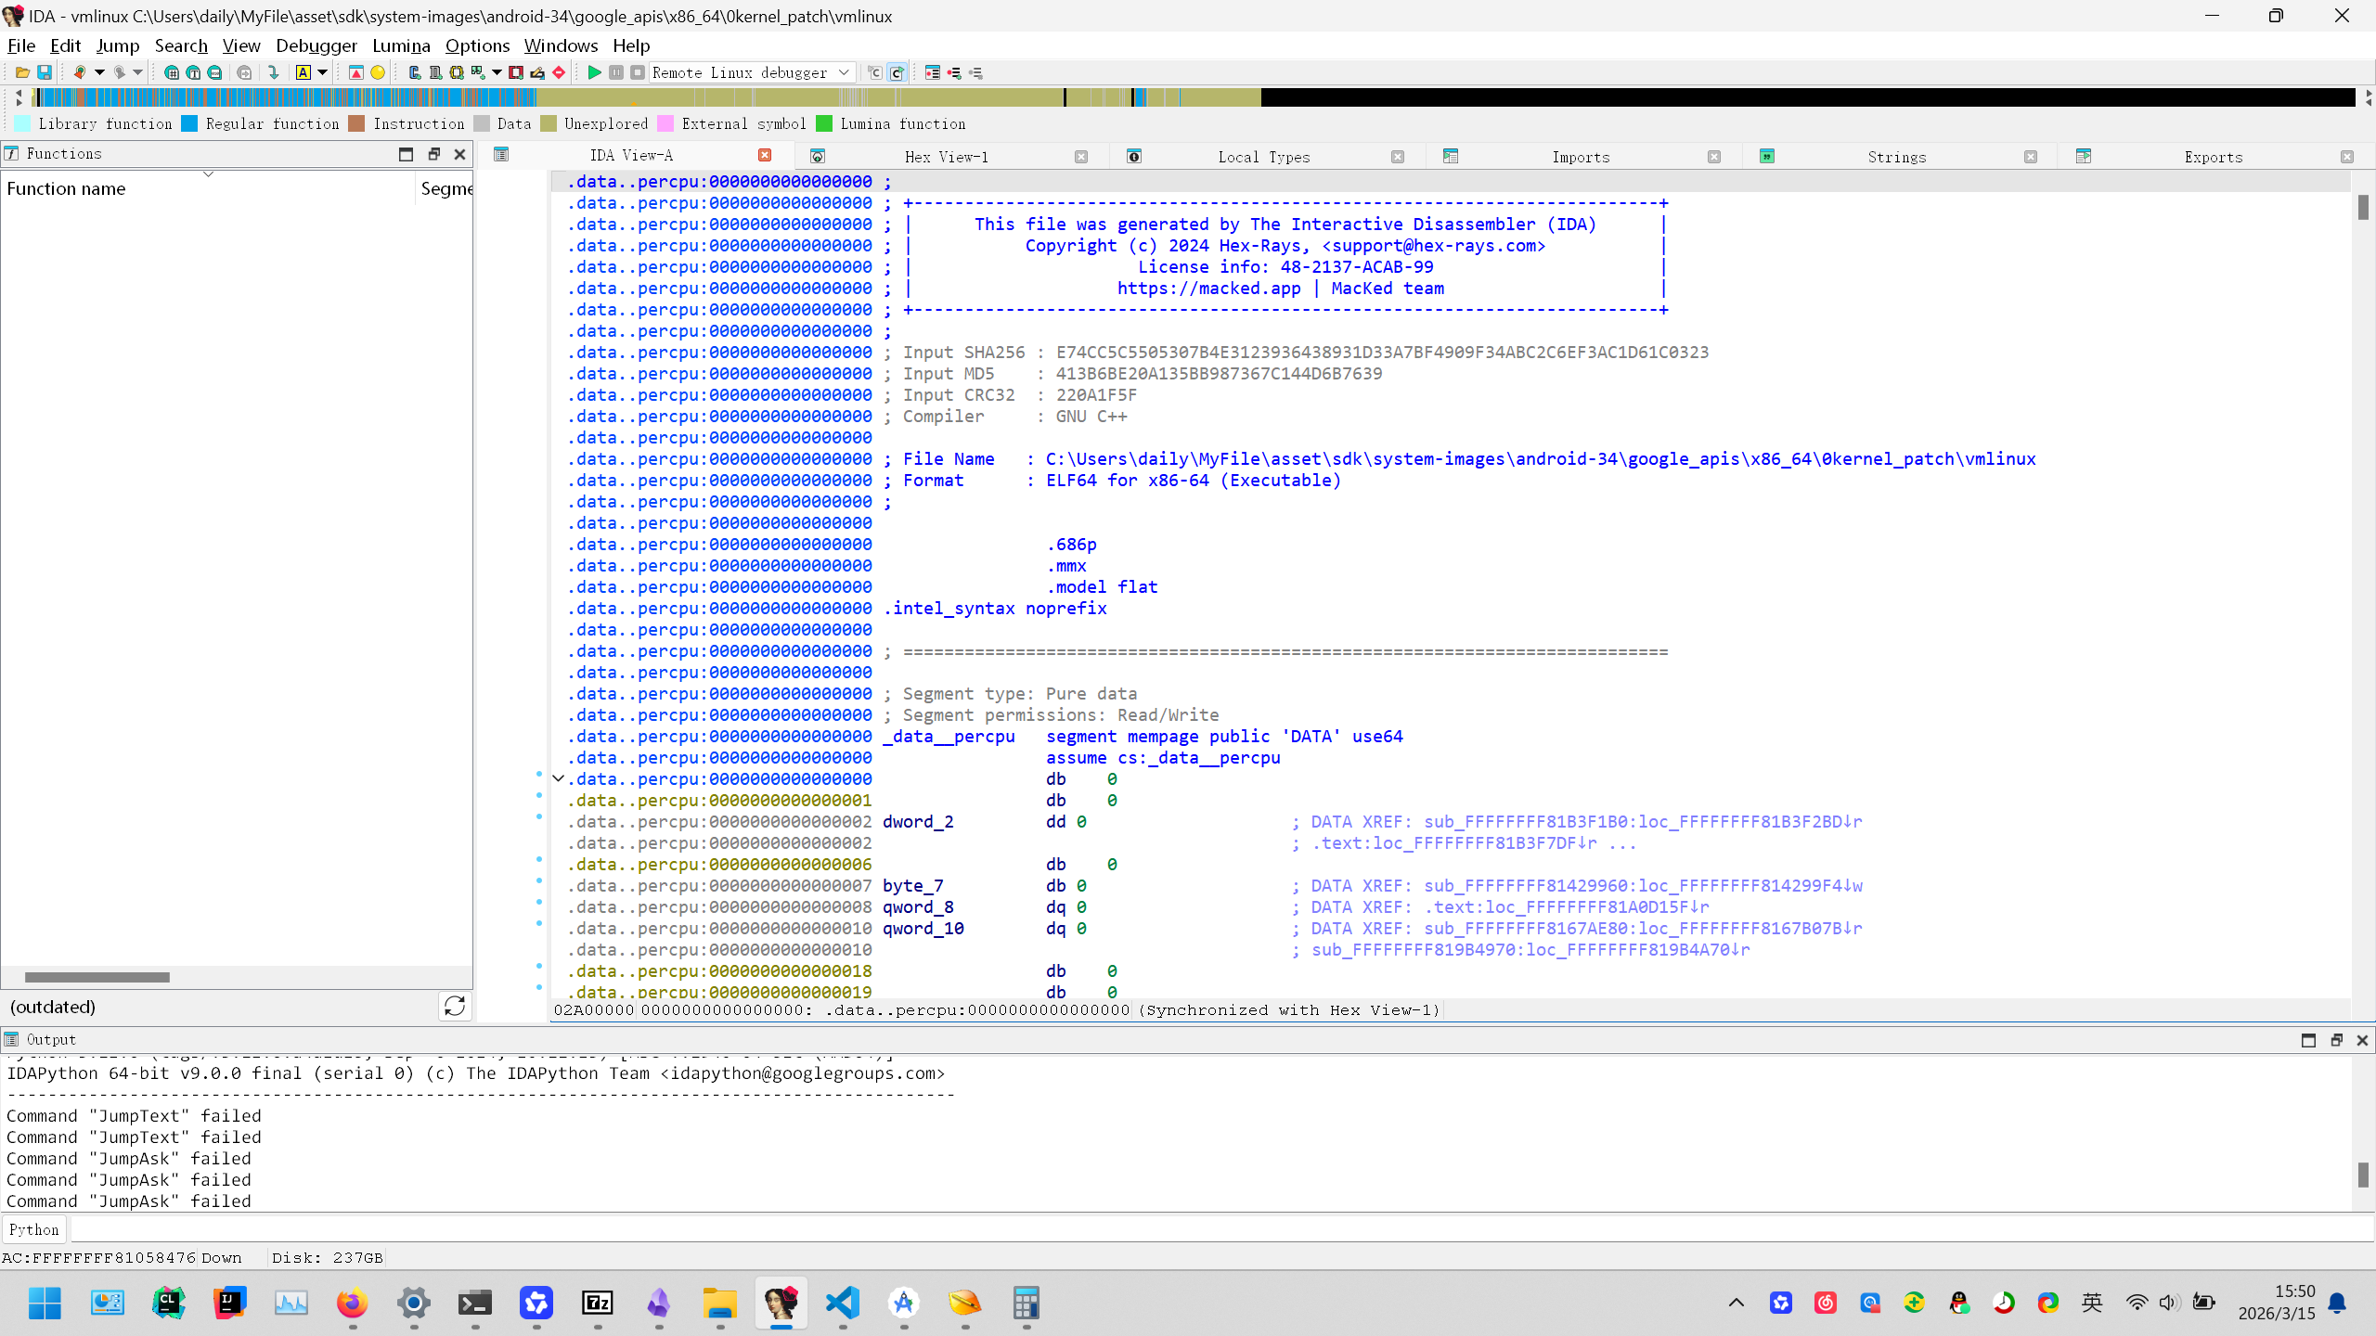
Task: Open the Debugger menu
Action: (x=316, y=45)
